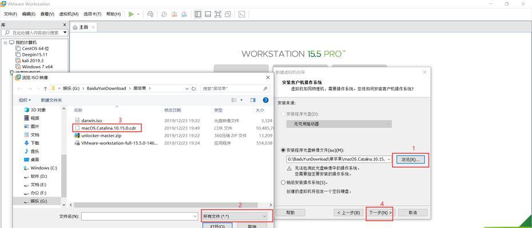Click 新建文件夹 new folder button

pos(51,100)
